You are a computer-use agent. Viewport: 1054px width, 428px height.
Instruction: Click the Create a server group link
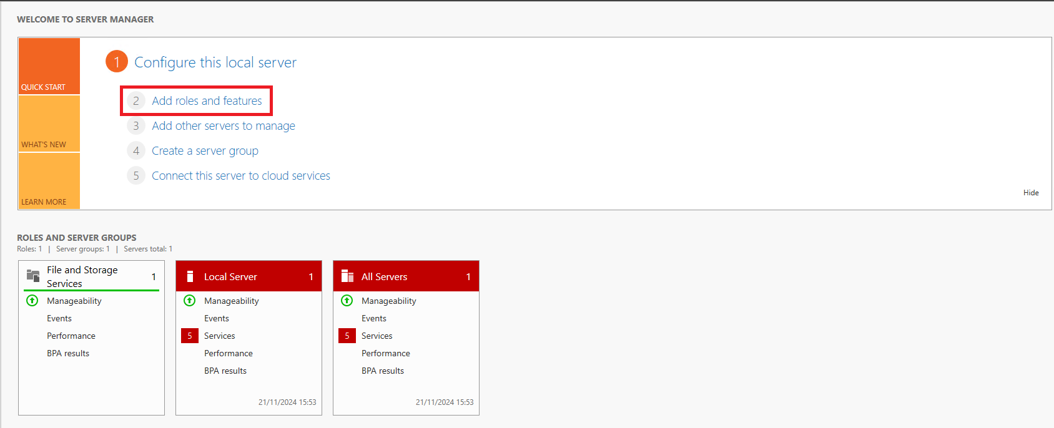click(x=205, y=151)
